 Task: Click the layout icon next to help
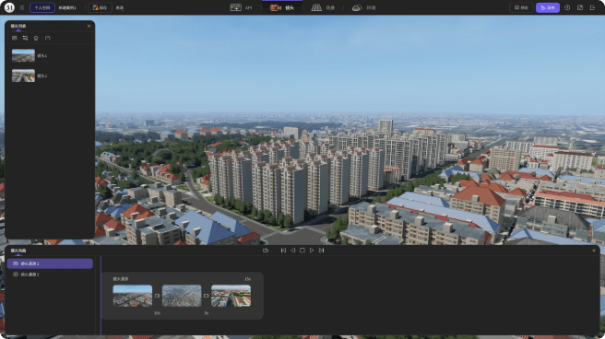pyautogui.click(x=580, y=7)
